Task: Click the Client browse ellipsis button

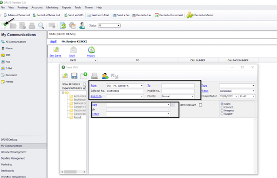Action: click(173, 105)
